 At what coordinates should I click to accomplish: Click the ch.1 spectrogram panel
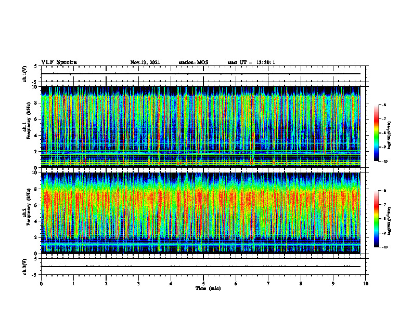[201, 127]
